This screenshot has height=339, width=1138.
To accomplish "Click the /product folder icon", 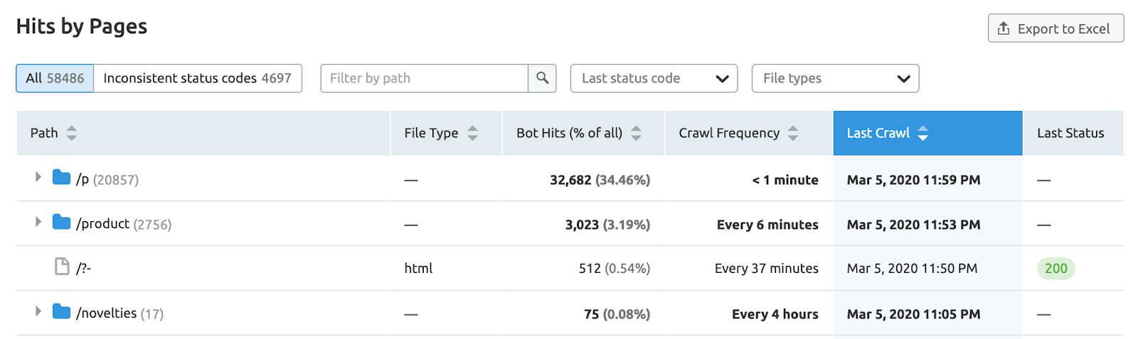I will (x=62, y=222).
